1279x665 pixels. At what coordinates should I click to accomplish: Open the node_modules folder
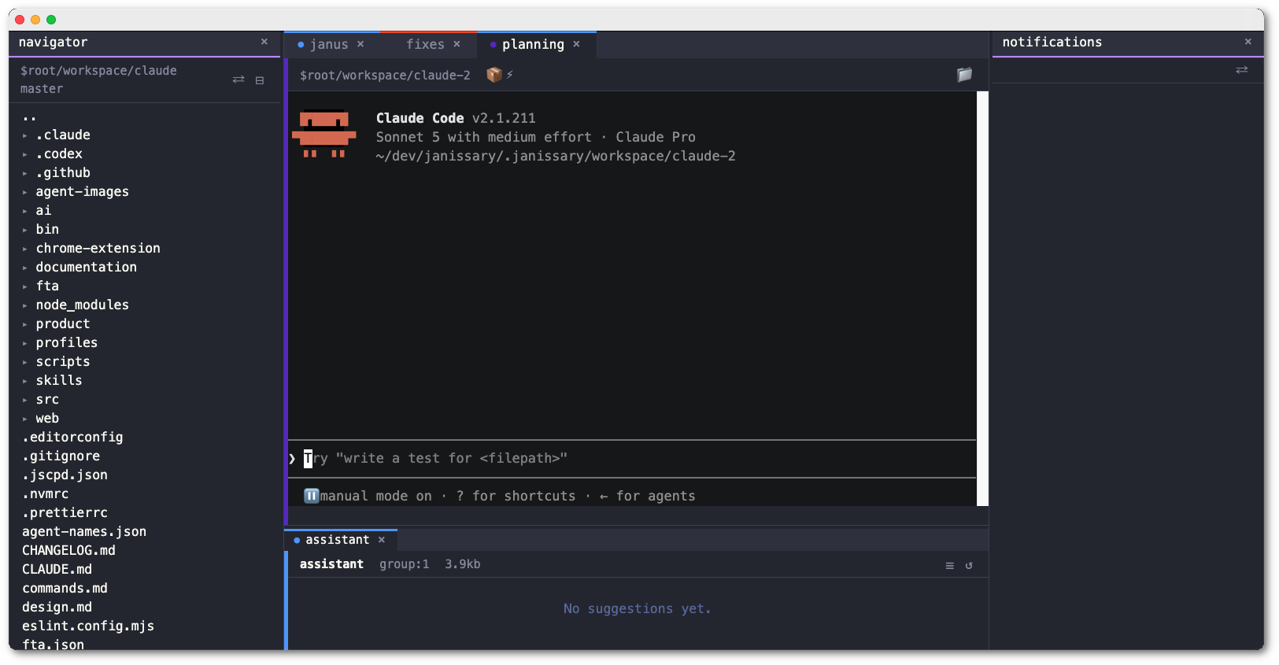[82, 305]
